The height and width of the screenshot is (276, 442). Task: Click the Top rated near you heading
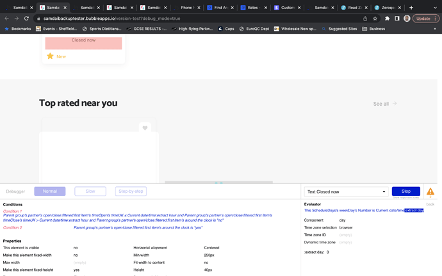tap(78, 103)
